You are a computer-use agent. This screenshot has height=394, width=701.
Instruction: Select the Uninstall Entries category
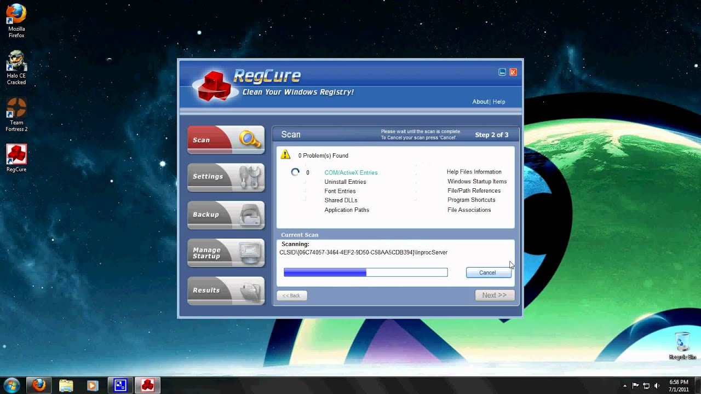(345, 182)
